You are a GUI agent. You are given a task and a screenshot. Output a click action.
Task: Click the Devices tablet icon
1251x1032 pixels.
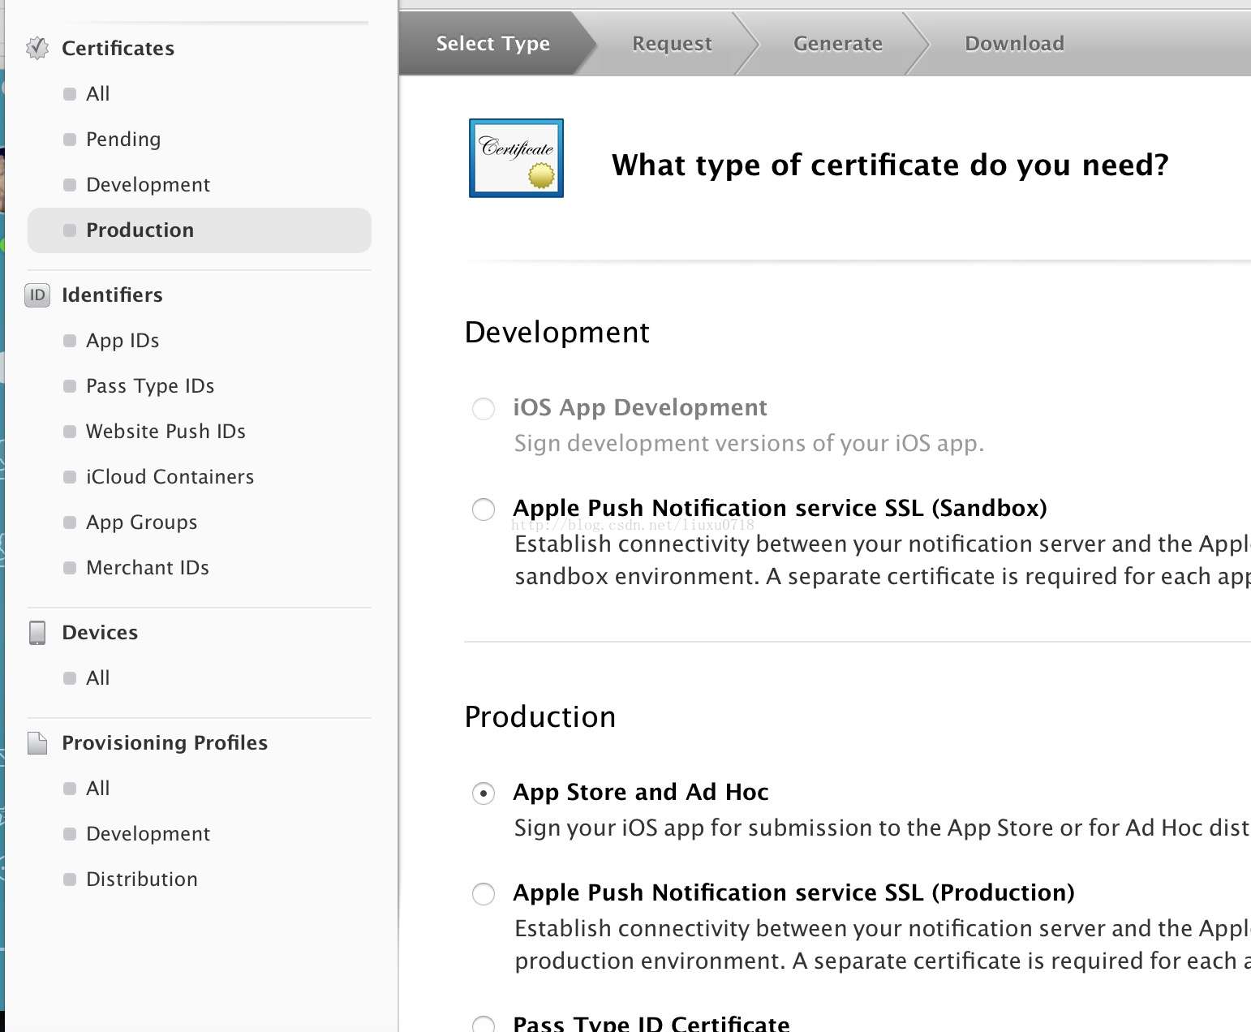tap(37, 633)
